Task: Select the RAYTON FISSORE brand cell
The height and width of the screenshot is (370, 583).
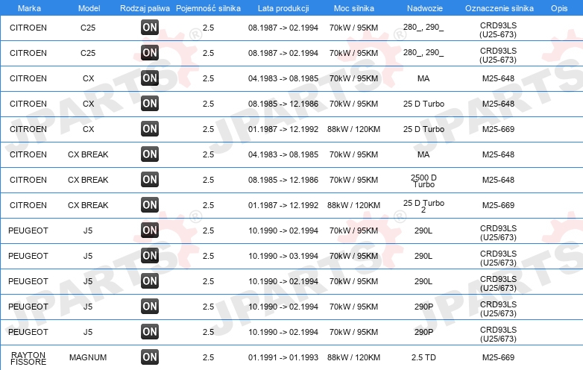Action: click(28, 358)
